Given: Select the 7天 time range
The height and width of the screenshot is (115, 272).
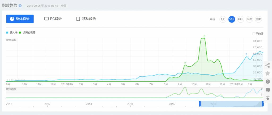Looking at the screenshot, I should pos(223,19).
